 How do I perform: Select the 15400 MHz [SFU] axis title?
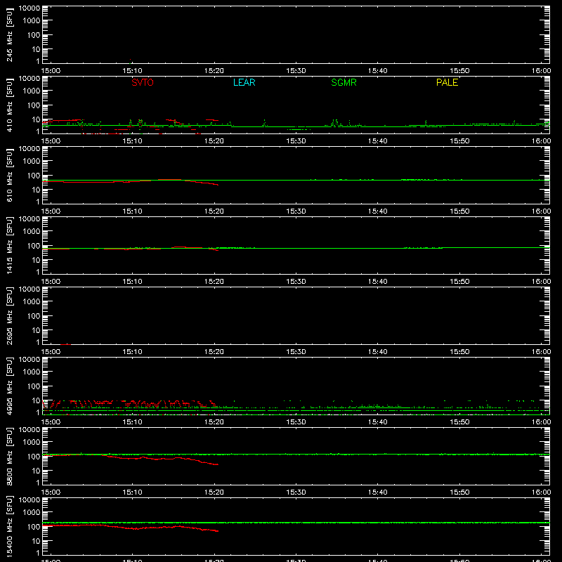(9, 527)
